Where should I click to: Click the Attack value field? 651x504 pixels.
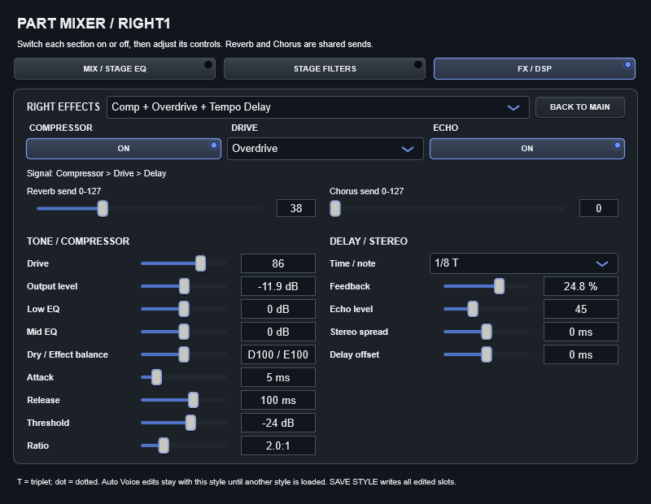point(278,377)
